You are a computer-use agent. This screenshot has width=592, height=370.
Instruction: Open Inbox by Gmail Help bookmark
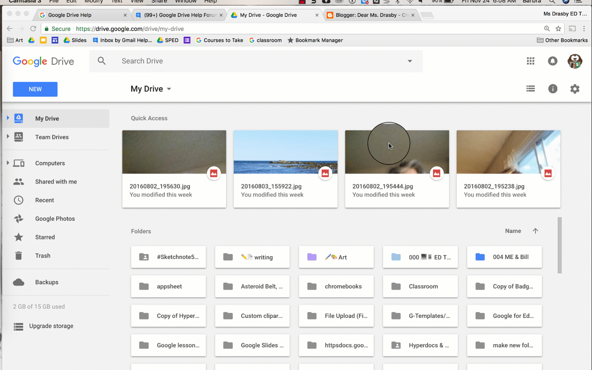click(122, 40)
